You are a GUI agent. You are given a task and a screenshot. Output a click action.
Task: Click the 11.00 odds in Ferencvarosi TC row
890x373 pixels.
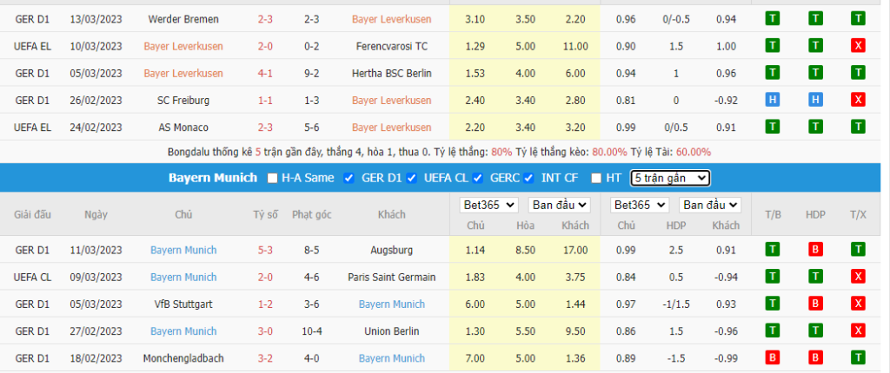(575, 47)
